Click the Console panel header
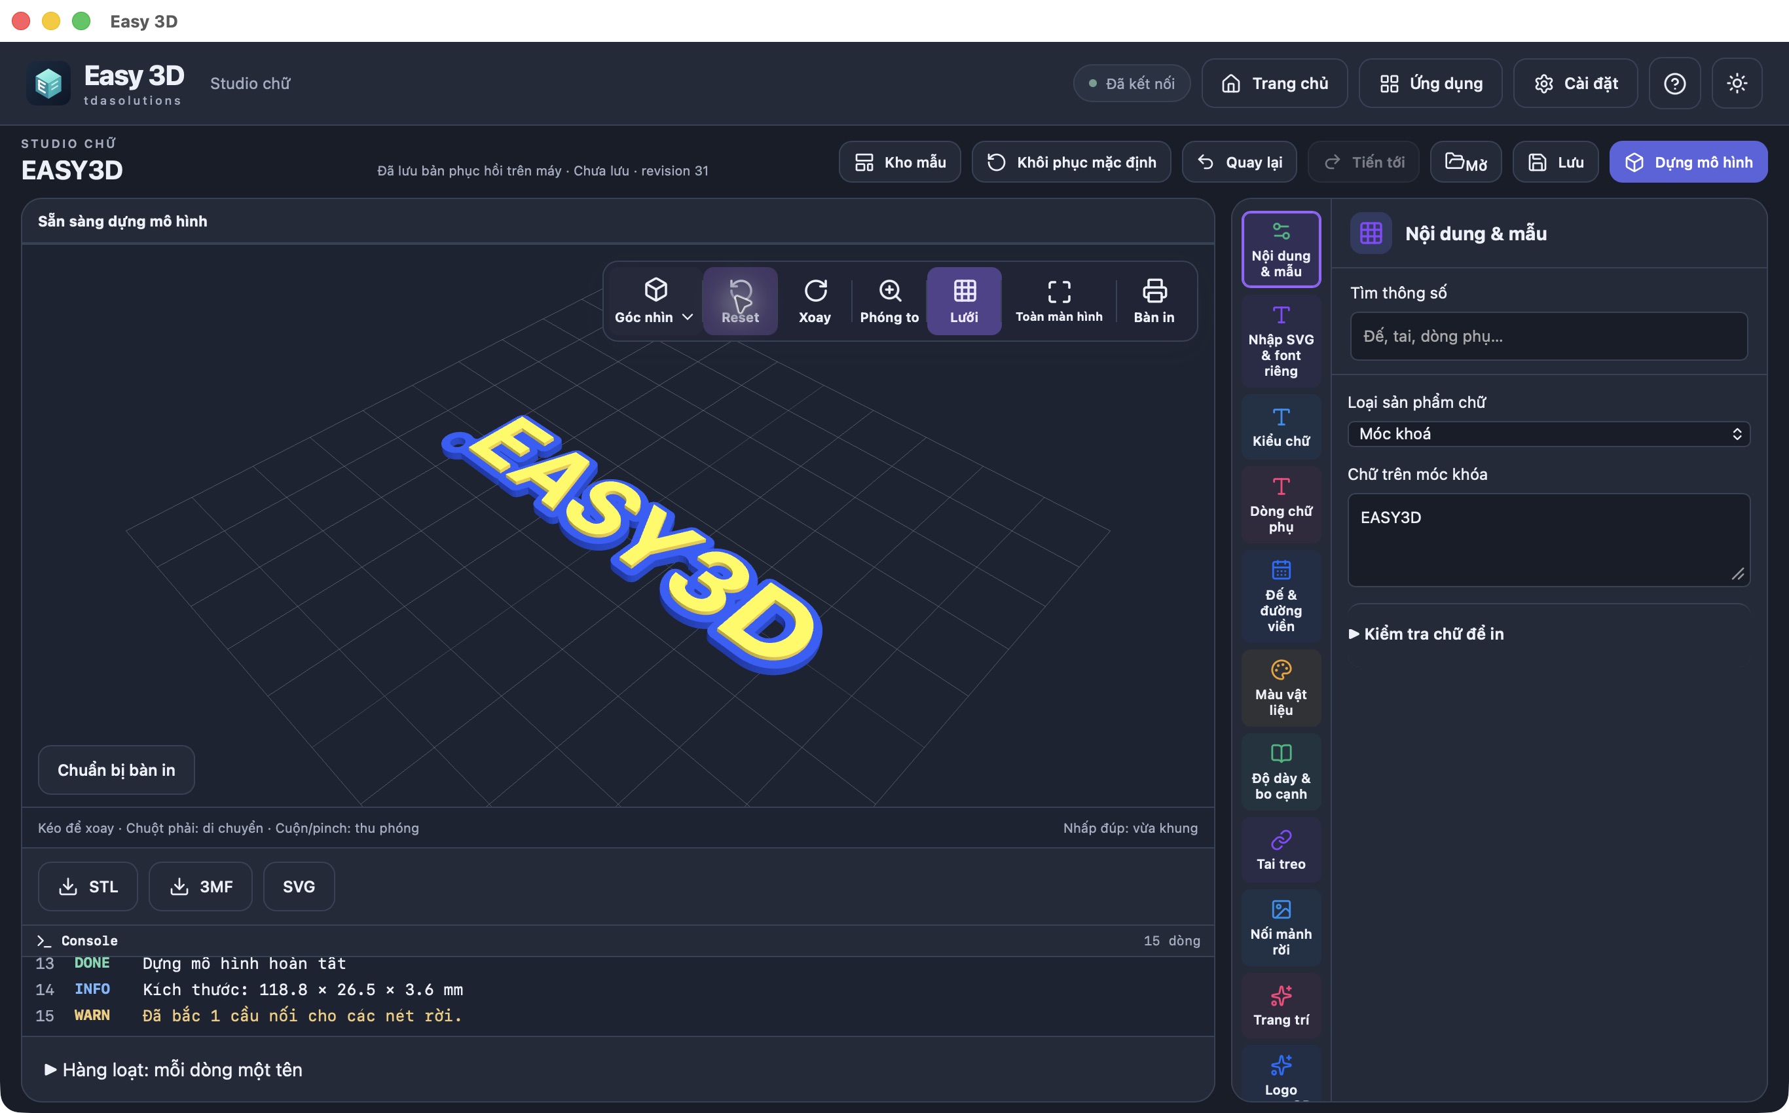The image size is (1789, 1113). click(x=618, y=941)
